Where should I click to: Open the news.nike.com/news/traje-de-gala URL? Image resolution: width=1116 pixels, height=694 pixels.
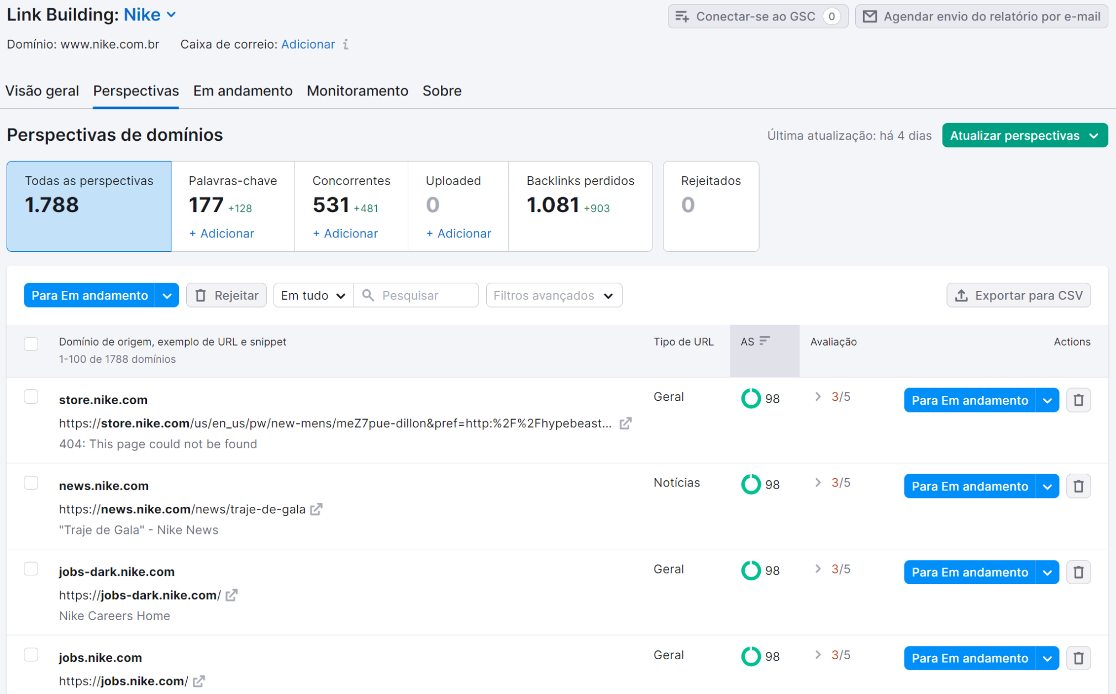[182, 509]
